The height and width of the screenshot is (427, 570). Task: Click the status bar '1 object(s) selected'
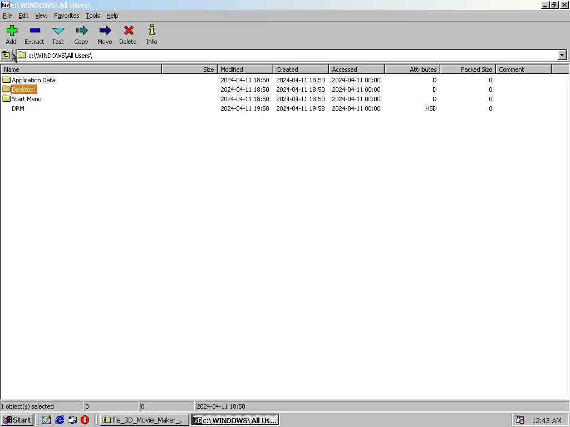point(27,406)
